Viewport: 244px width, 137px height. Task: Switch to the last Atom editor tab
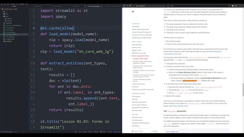click(x=112, y=6)
